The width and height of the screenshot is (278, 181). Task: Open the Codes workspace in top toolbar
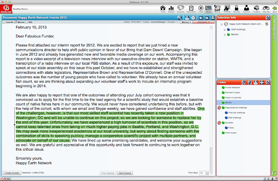click(201, 9)
